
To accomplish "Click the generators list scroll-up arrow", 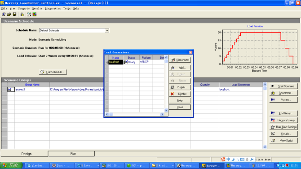I will (x=166, y=57).
